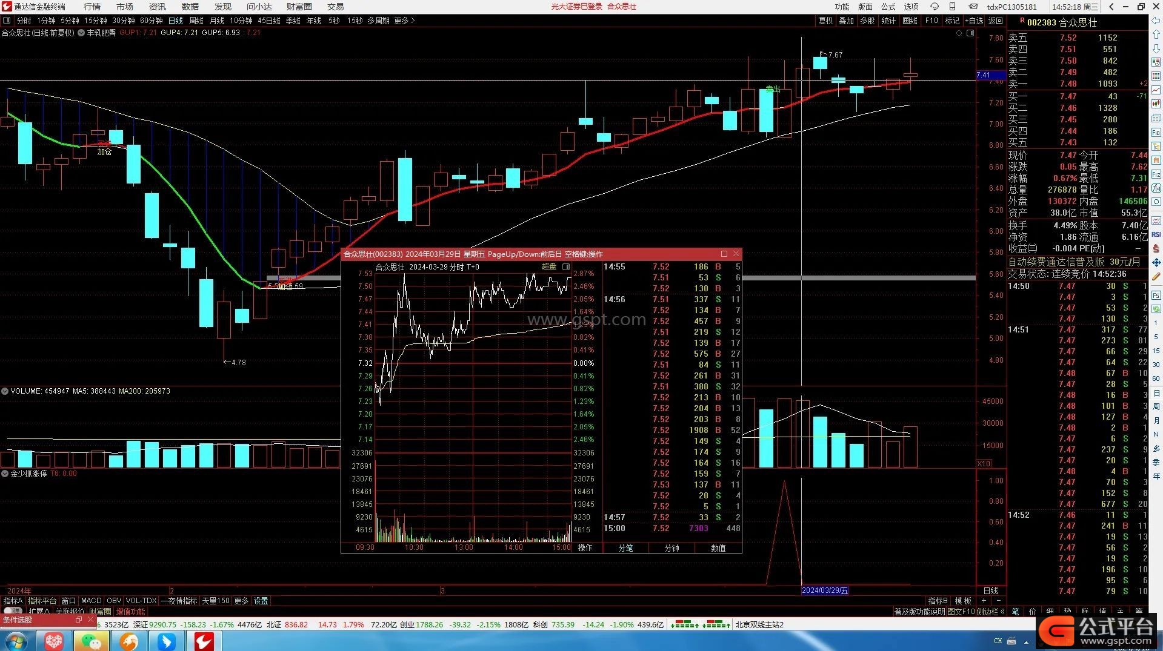Viewport: 1163px width, 651px height.
Task: Open the 功能 menu
Action: (842, 7)
